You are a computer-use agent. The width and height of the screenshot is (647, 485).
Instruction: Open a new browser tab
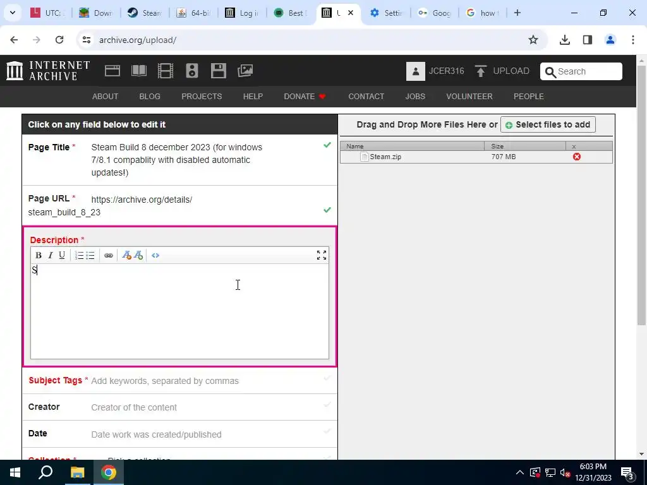click(517, 13)
